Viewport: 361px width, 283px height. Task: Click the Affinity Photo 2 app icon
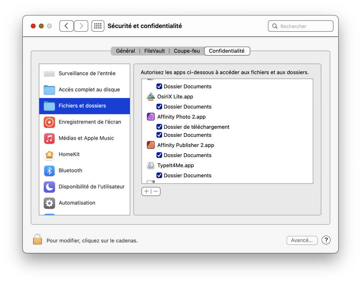[151, 117]
